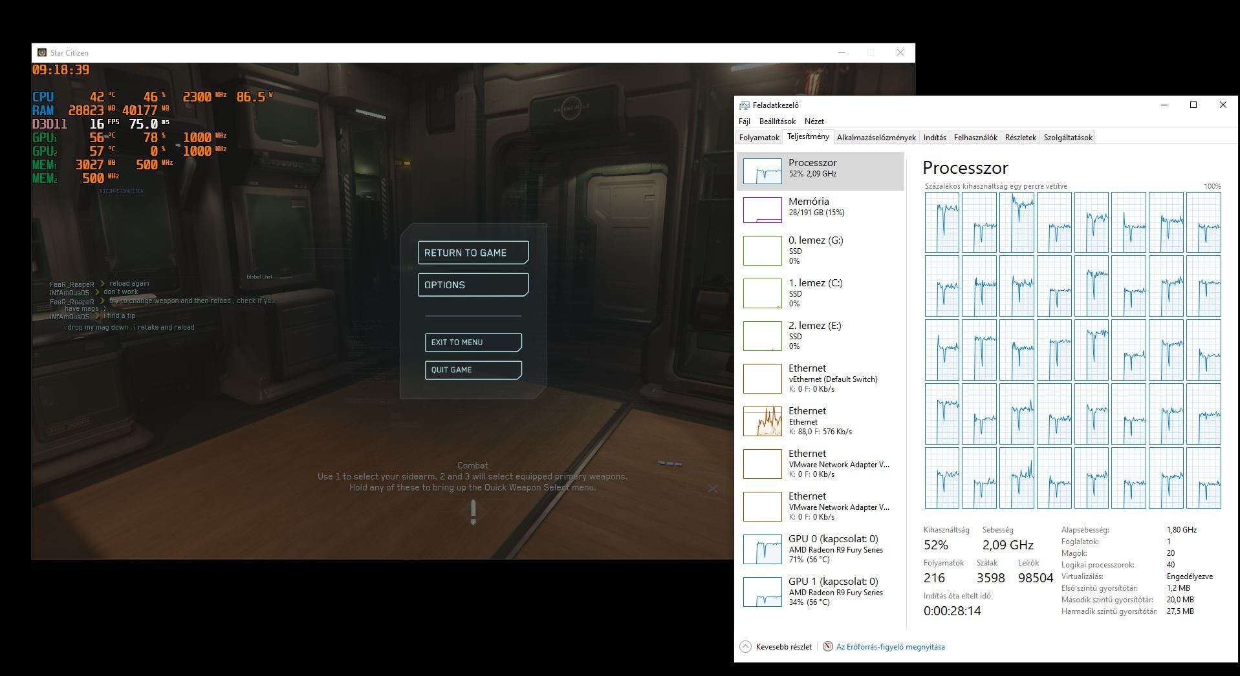Screen dimensions: 1240x676
Task: Open the Felhasználók tab
Action: tap(975, 137)
